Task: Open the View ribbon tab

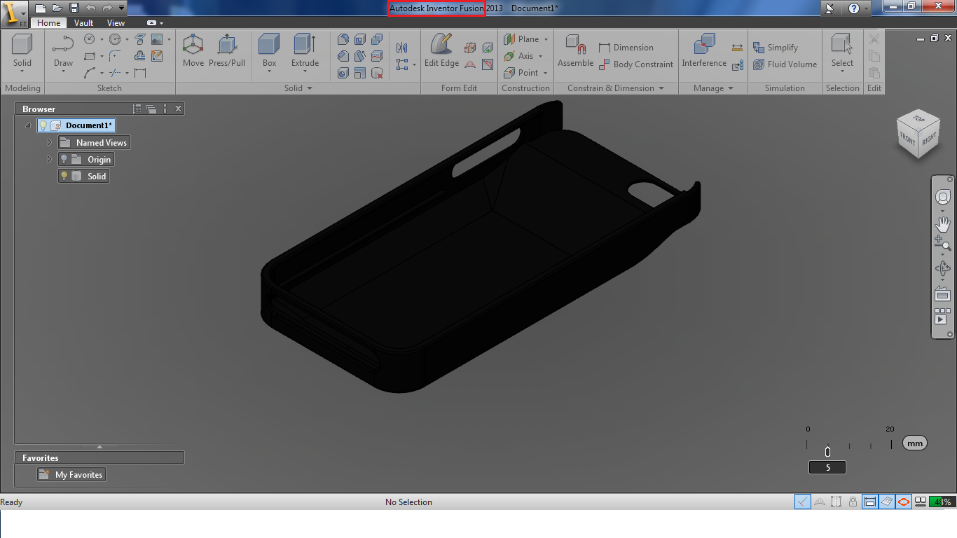Action: 116,23
